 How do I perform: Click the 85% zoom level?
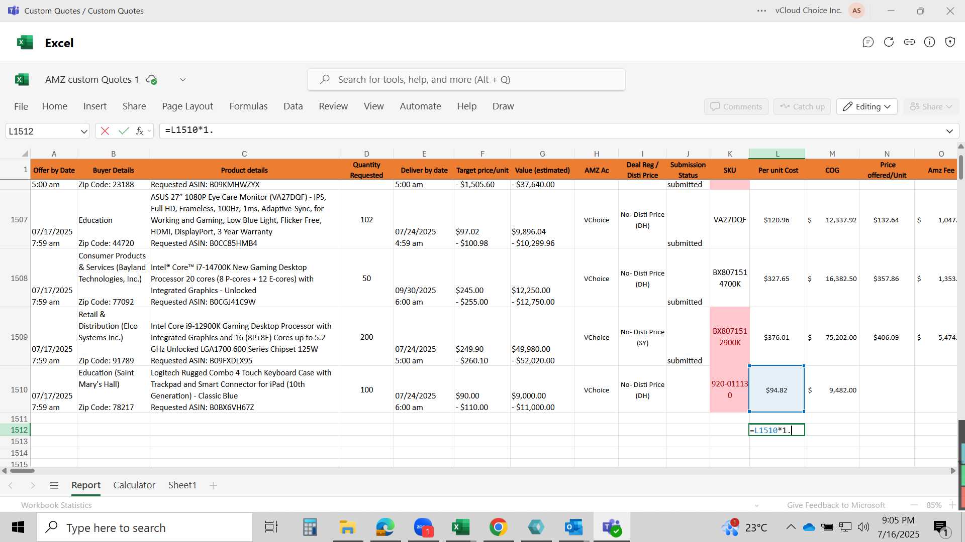point(934,505)
